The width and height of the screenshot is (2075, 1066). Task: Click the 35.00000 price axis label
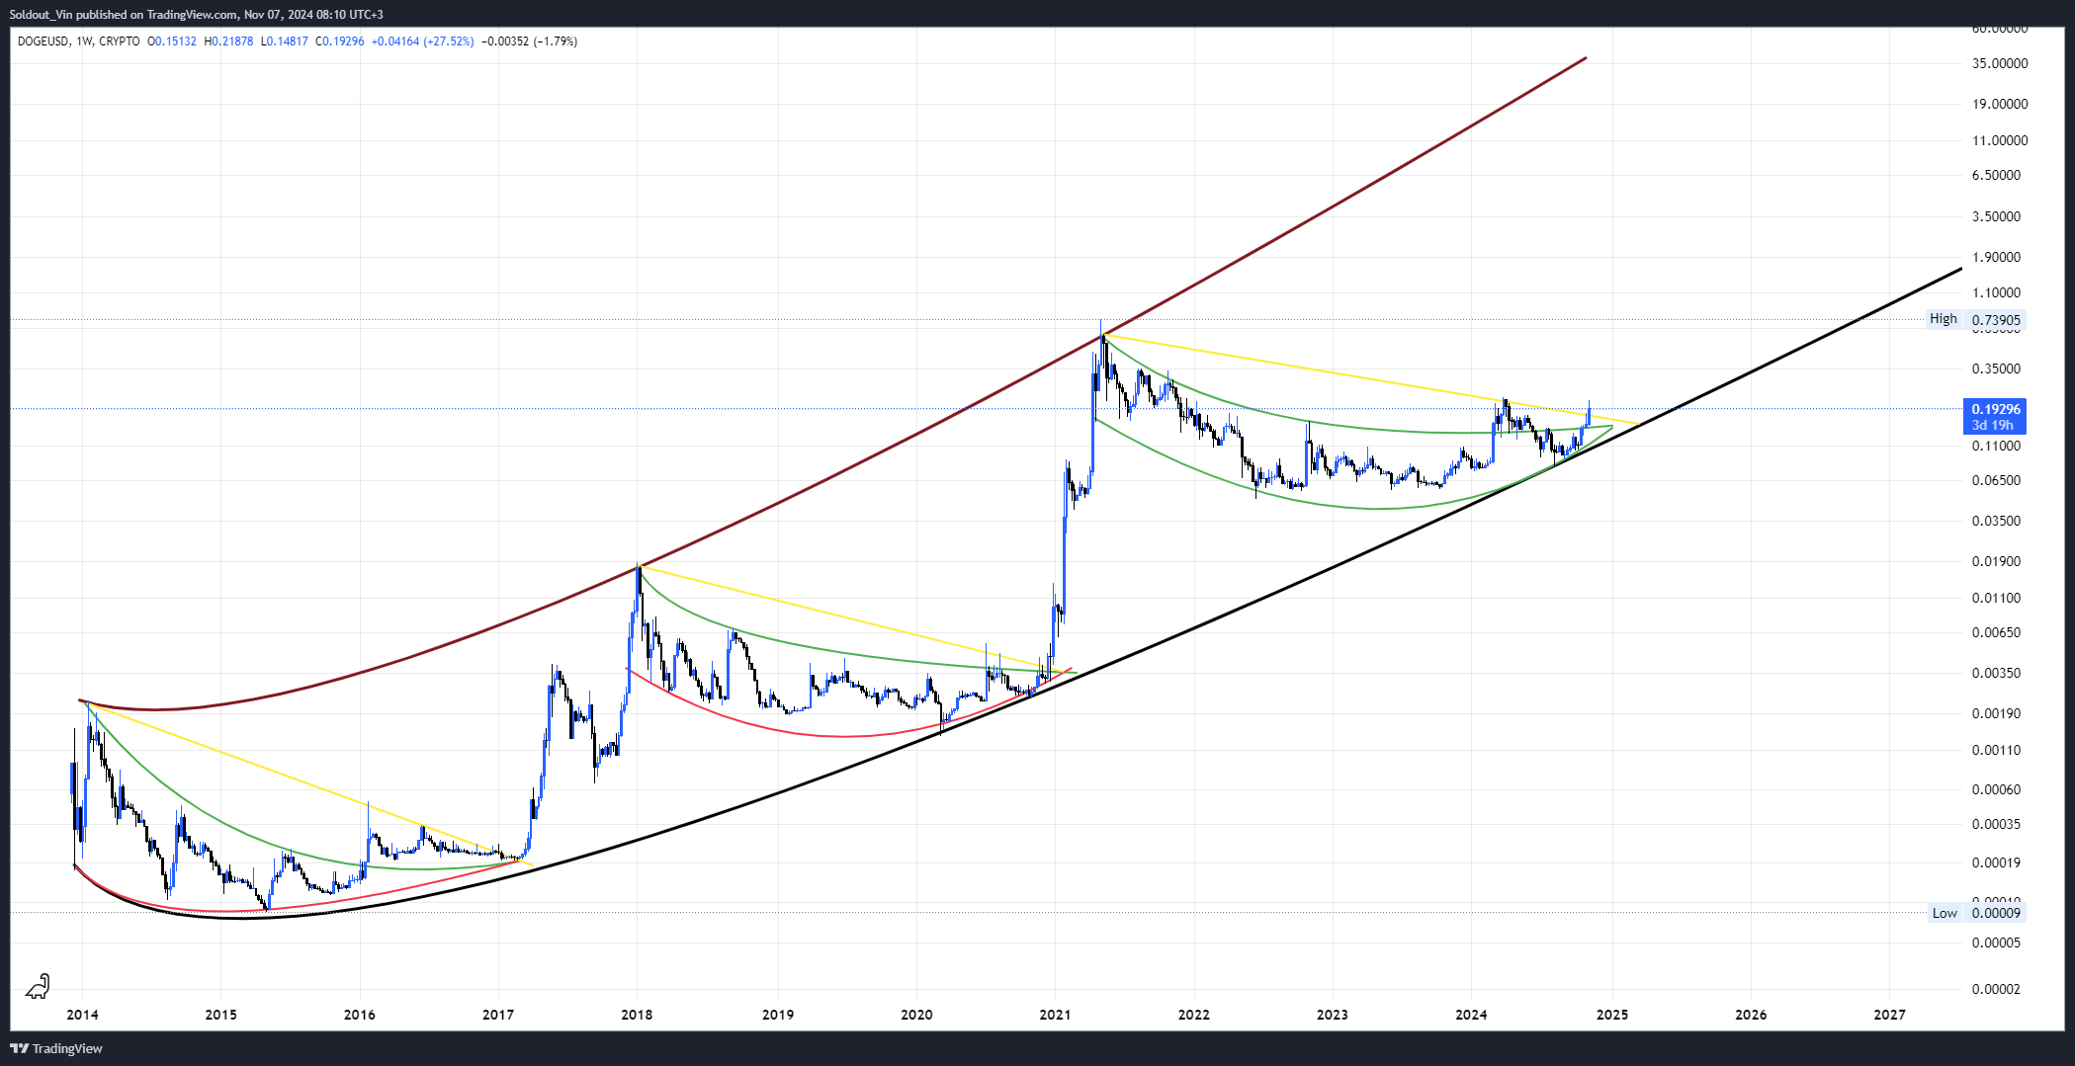coord(2000,63)
